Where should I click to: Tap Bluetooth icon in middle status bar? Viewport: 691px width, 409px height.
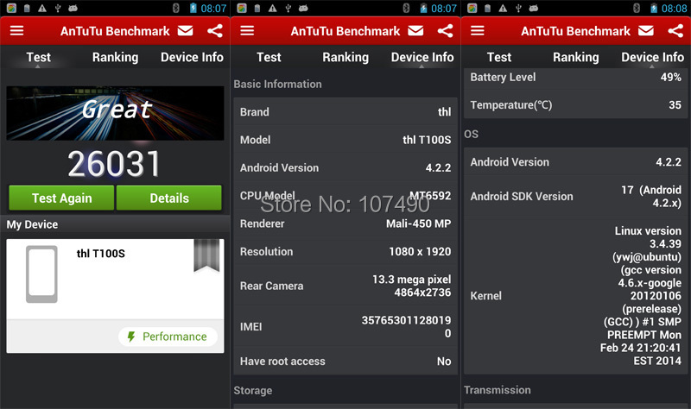coord(406,8)
